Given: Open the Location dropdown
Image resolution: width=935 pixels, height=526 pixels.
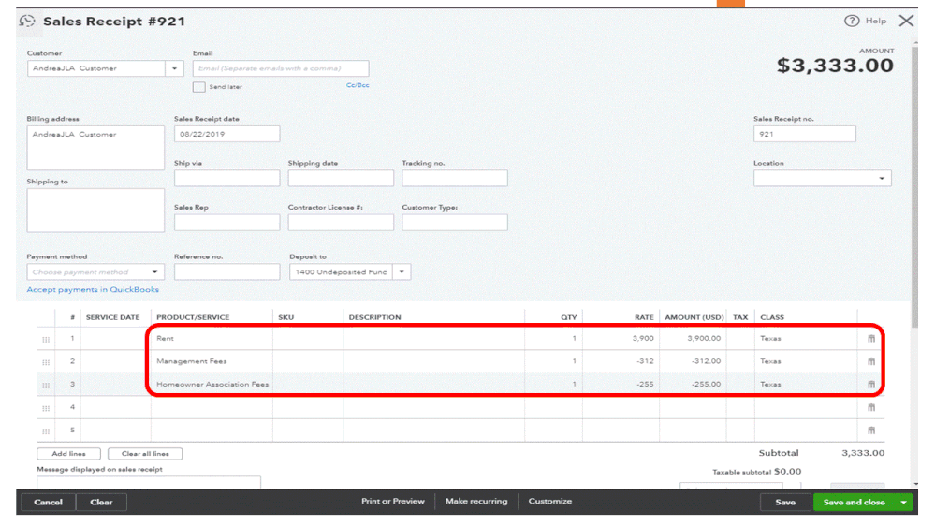Looking at the screenshot, I should pos(823,179).
